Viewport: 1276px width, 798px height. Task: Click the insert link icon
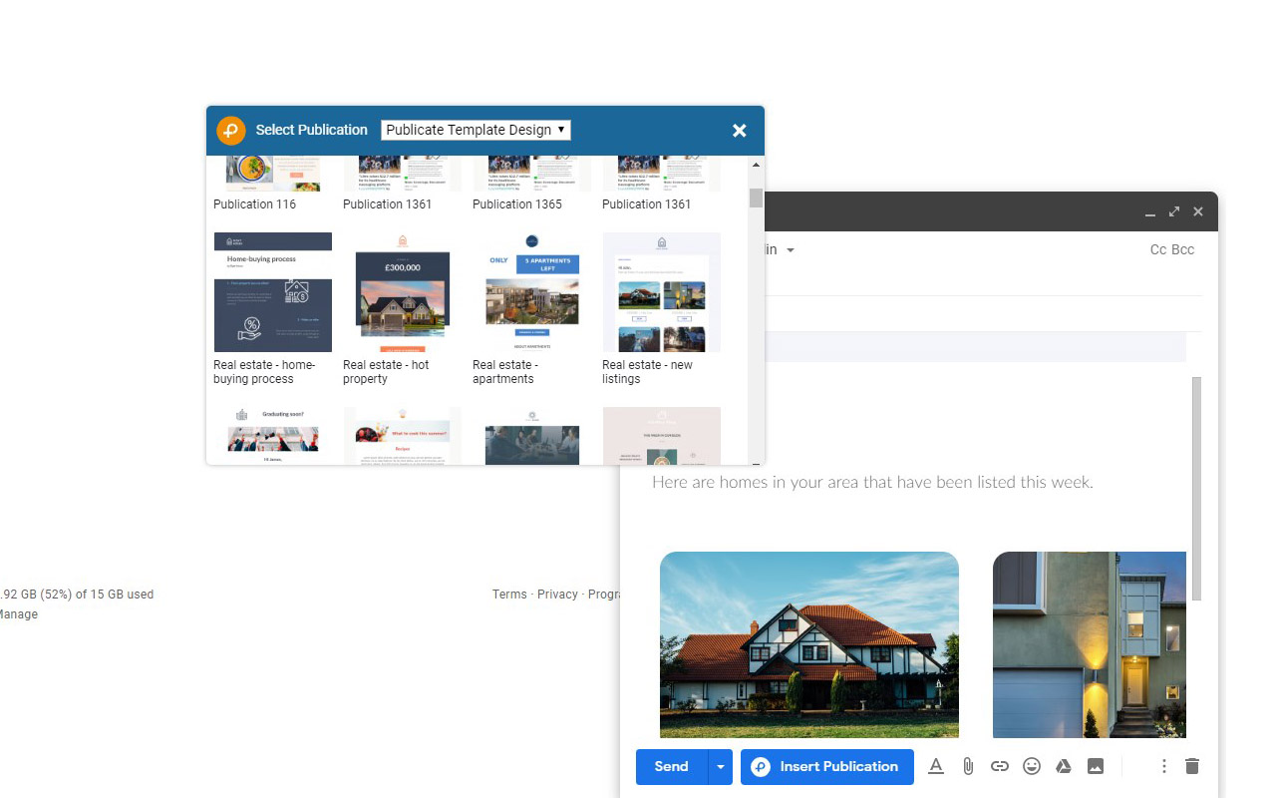tap(1000, 766)
